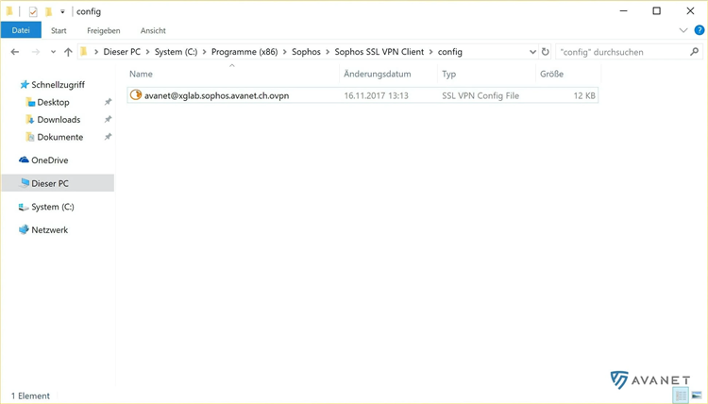Click the pin icon beside Dokumente
This screenshot has width=708, height=404.
point(108,137)
